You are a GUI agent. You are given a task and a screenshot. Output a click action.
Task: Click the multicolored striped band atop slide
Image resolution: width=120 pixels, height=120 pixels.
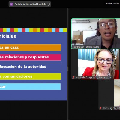(33, 30)
